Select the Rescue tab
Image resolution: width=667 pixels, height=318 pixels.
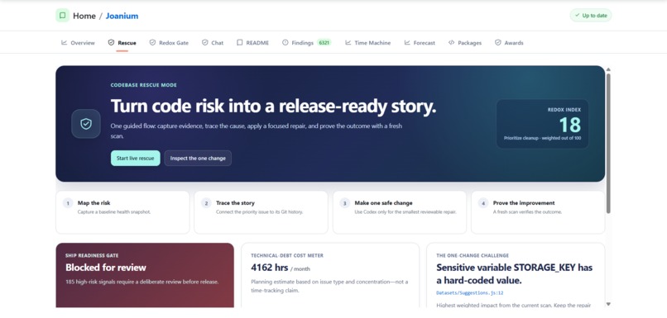click(x=122, y=43)
